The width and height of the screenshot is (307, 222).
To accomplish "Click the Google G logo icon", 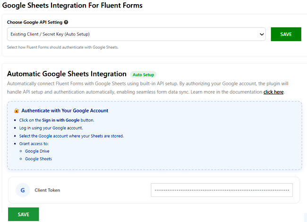I will pyautogui.click(x=22, y=190).
